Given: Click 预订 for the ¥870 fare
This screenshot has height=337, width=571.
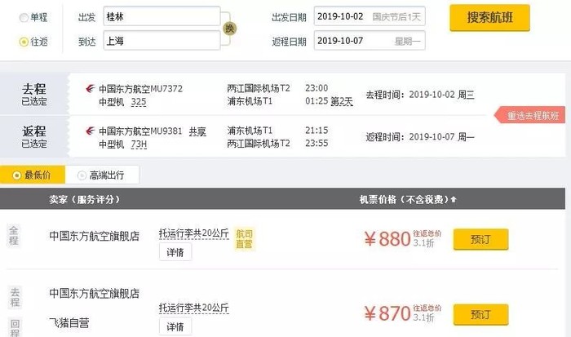Looking at the screenshot, I should (480, 314).
